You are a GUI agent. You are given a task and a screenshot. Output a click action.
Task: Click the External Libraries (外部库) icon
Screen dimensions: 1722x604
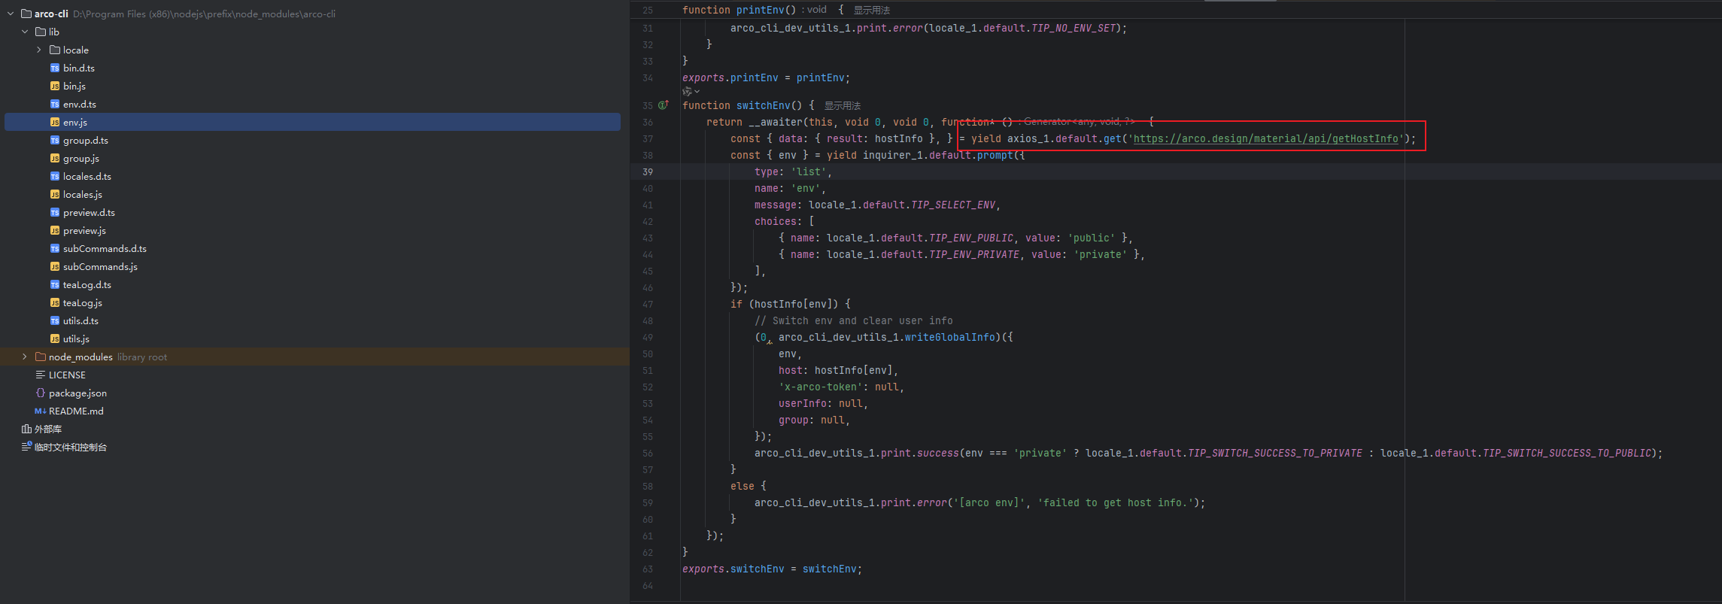tap(26, 429)
